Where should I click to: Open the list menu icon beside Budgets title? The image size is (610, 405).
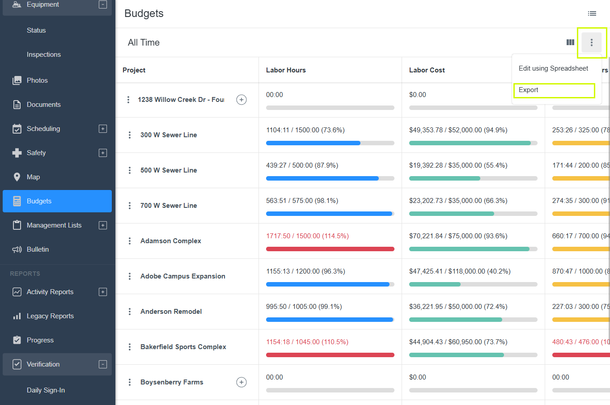tap(592, 13)
